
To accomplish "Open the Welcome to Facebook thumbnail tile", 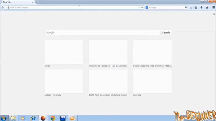I will [108, 52].
